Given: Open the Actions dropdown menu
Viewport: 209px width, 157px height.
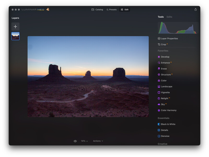Looking at the screenshot, I should coord(98,141).
